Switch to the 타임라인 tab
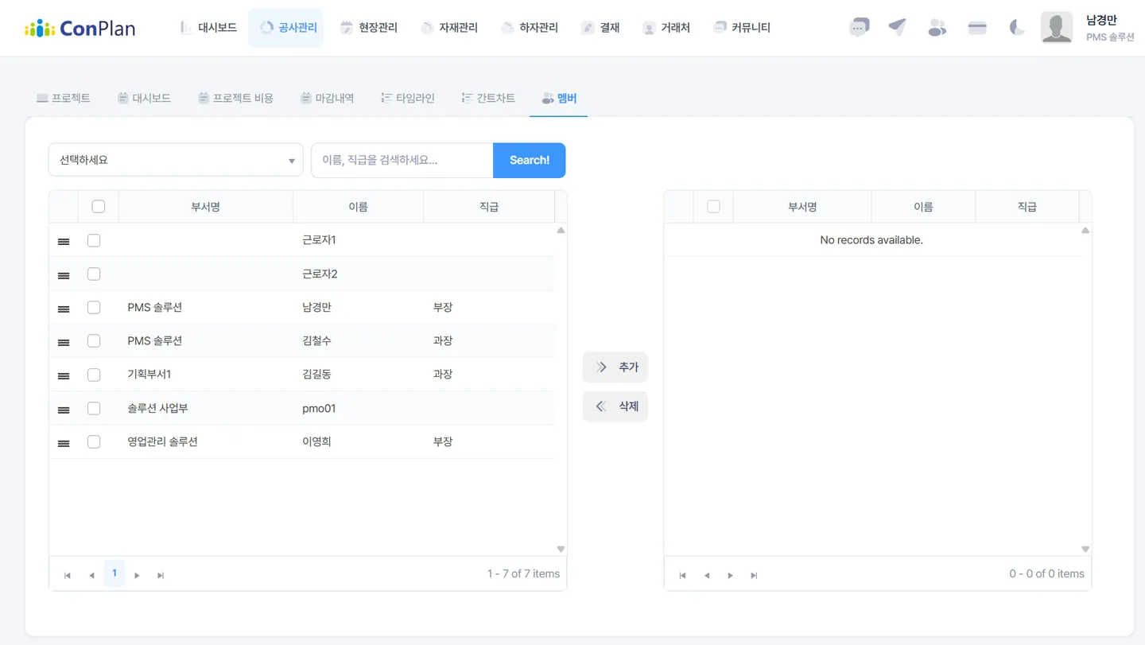The image size is (1145, 645). click(408, 98)
